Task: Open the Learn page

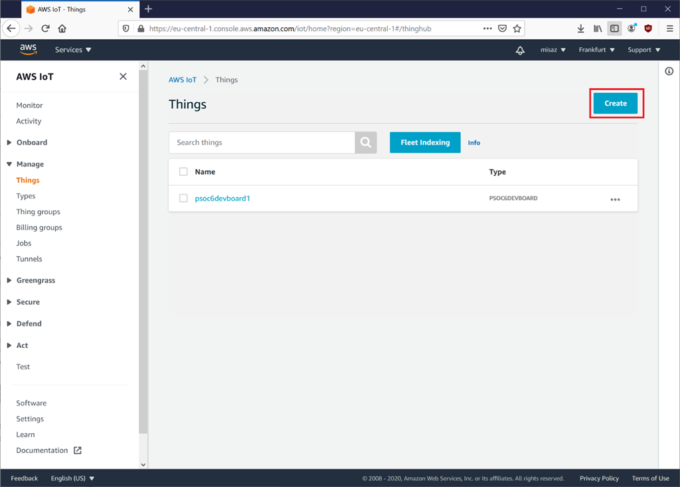Action: click(26, 435)
